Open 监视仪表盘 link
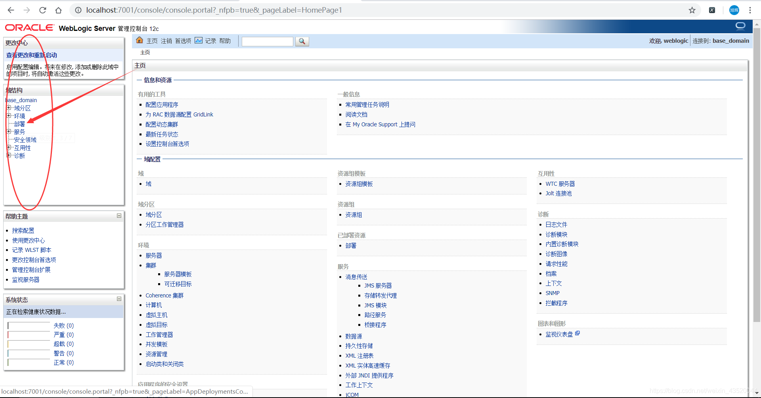761x398 pixels. (x=559, y=334)
